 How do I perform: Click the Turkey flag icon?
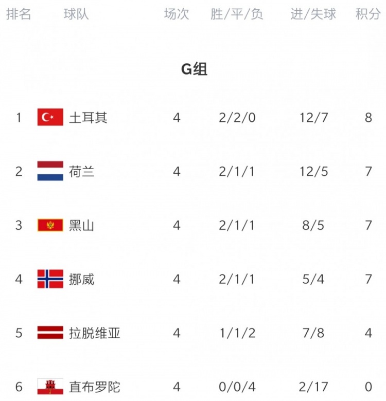click(x=50, y=117)
